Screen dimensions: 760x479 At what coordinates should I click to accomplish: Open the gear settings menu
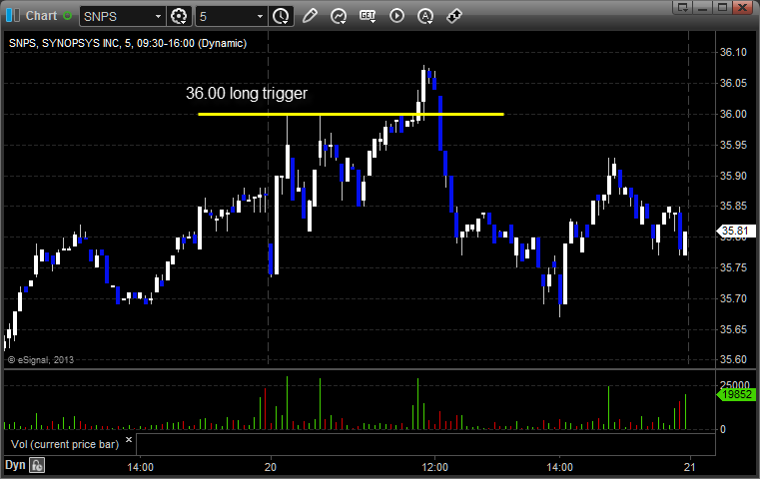tap(179, 17)
